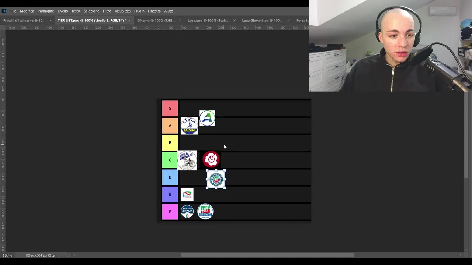
Task: Click the Azione 'A' logo on canvas
Action: [207, 118]
